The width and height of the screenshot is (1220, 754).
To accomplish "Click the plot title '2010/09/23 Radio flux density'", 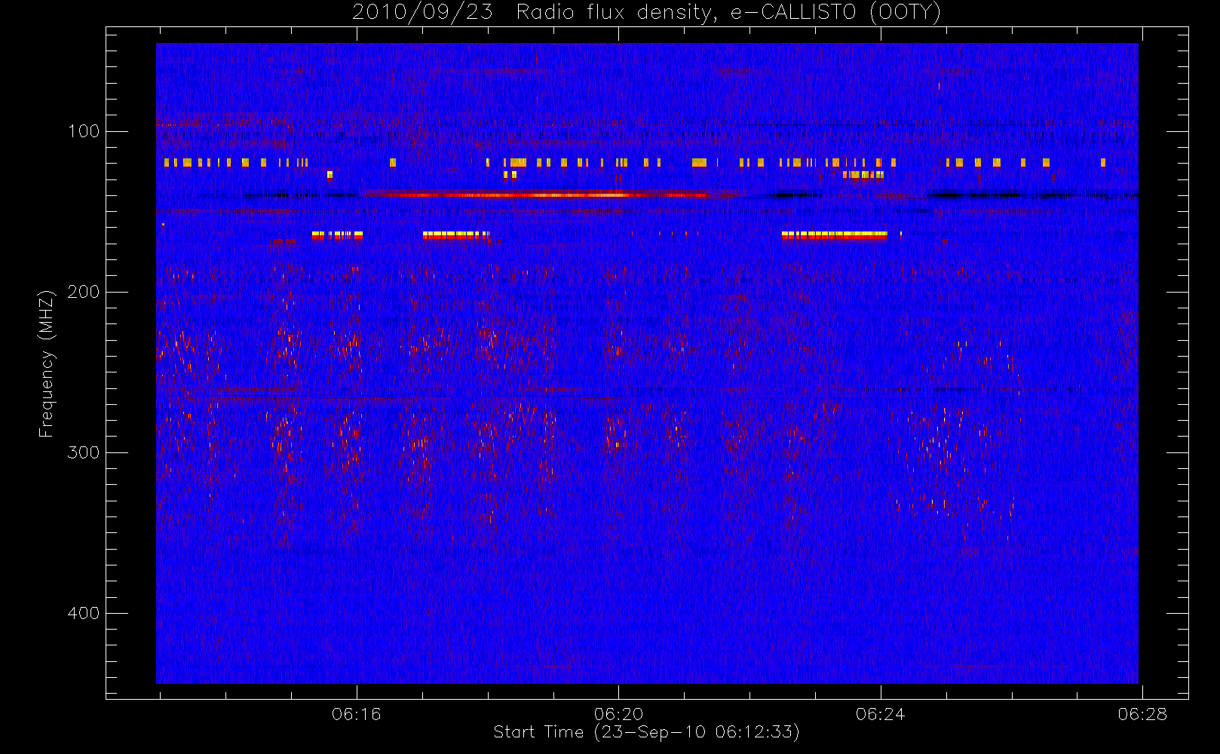I will coord(646,13).
